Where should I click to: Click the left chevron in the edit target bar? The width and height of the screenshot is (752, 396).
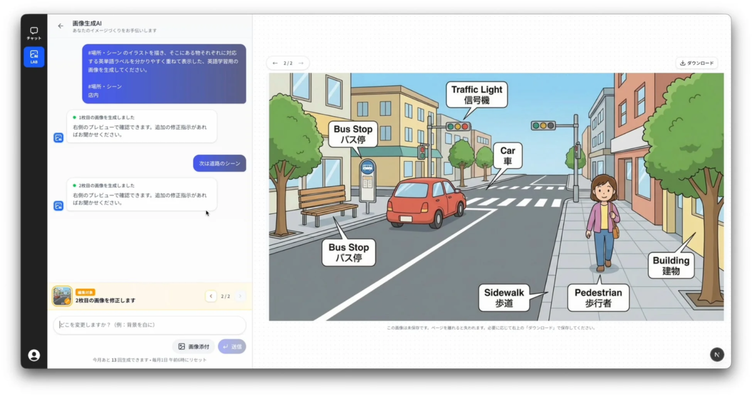coord(211,296)
